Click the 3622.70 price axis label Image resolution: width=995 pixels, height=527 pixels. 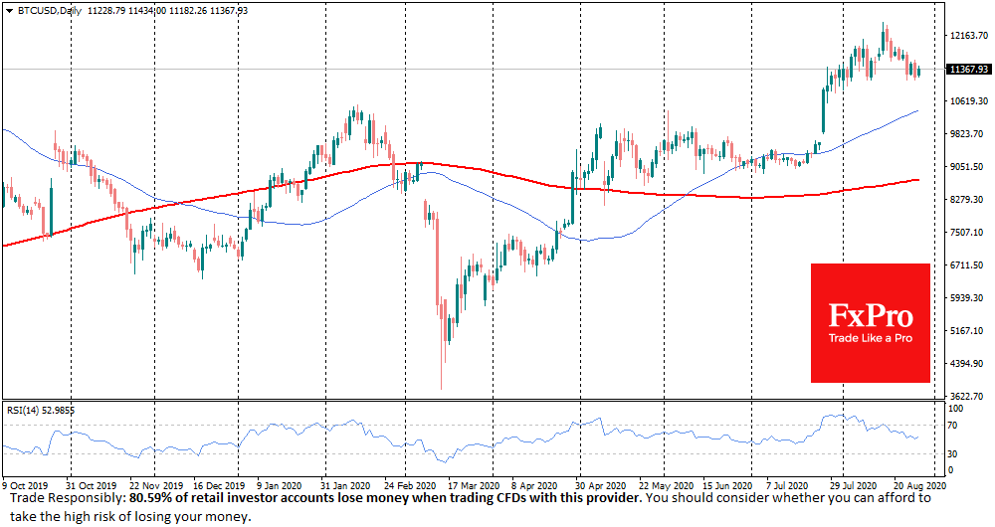point(969,397)
